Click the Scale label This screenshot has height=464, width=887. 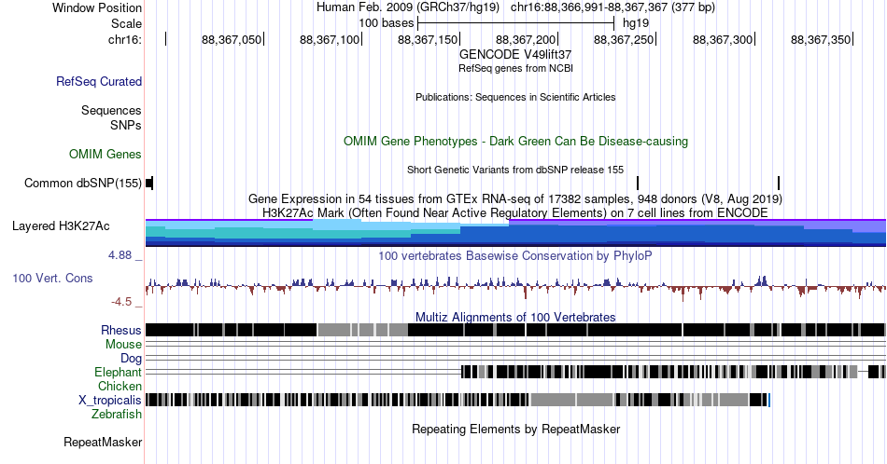click(126, 23)
